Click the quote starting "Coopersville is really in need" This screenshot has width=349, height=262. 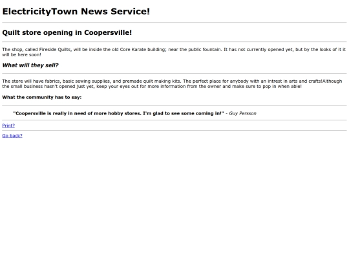(119, 113)
